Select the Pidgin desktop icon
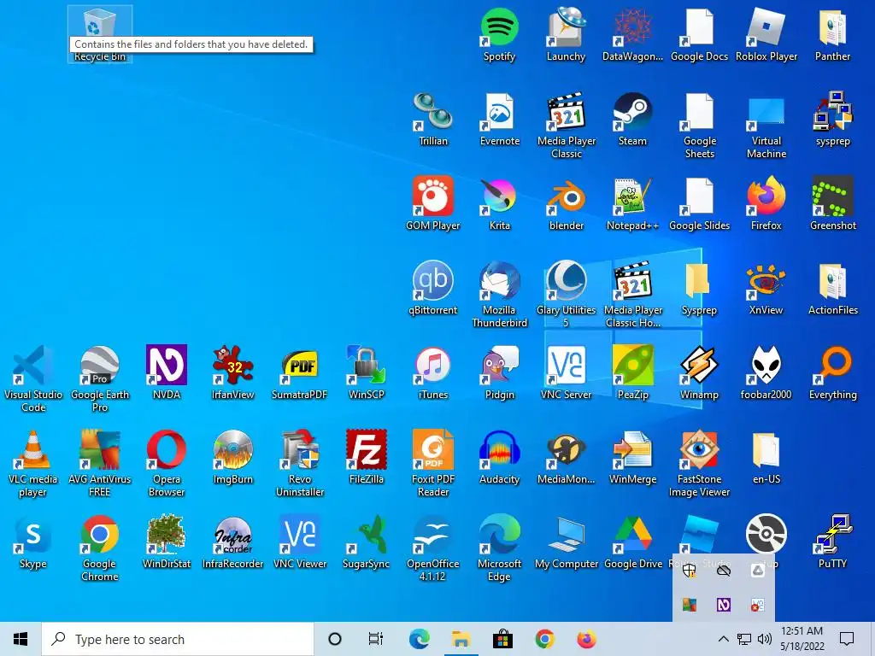875x656 pixels. point(499,373)
